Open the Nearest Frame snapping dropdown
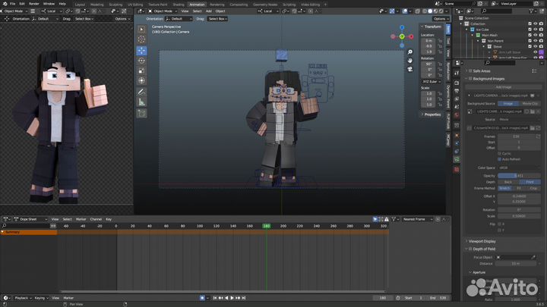This screenshot has width=547, height=307. point(417,219)
